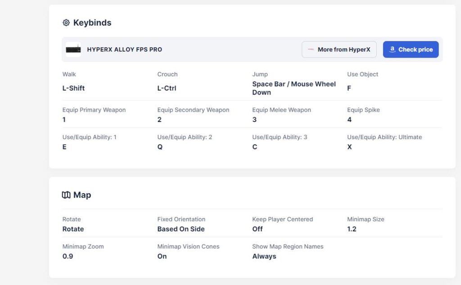Click the Minimap Size 1.2 value

(352, 229)
